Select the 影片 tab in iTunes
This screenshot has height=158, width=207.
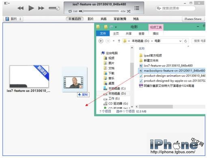click(x=91, y=19)
